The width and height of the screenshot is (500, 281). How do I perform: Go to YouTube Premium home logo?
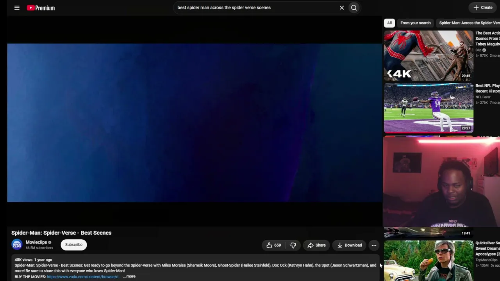tap(41, 8)
